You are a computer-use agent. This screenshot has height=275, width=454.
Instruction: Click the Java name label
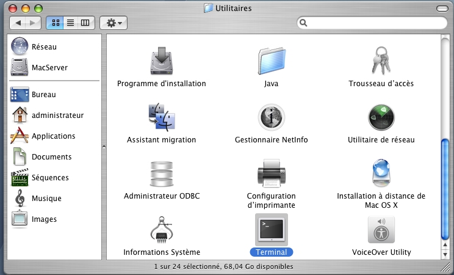[272, 84]
